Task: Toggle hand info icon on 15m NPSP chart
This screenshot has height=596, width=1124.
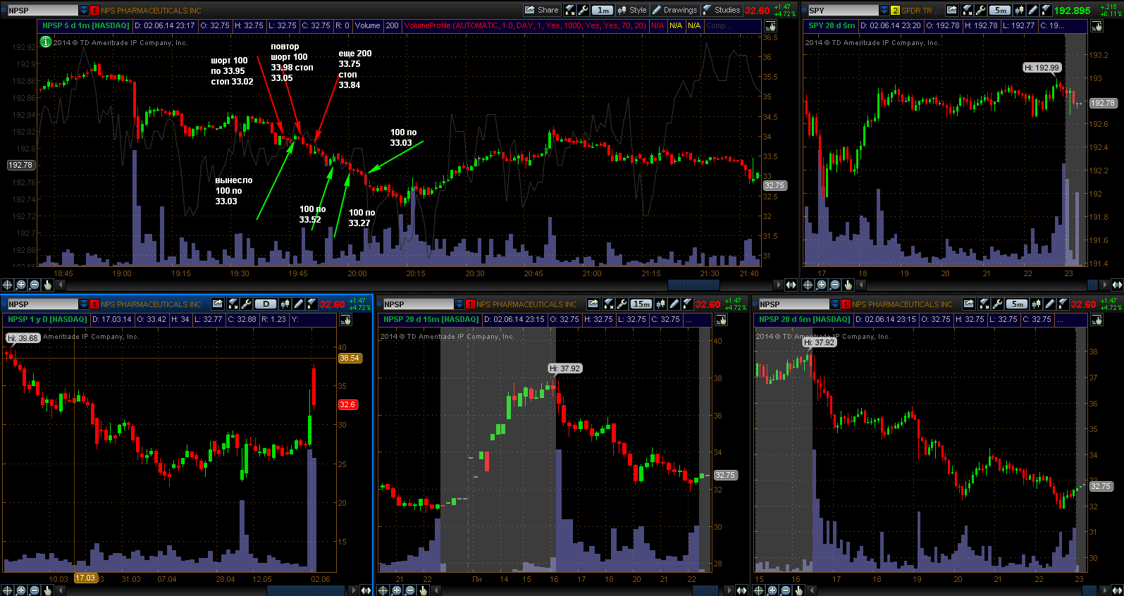Action: coord(721,320)
